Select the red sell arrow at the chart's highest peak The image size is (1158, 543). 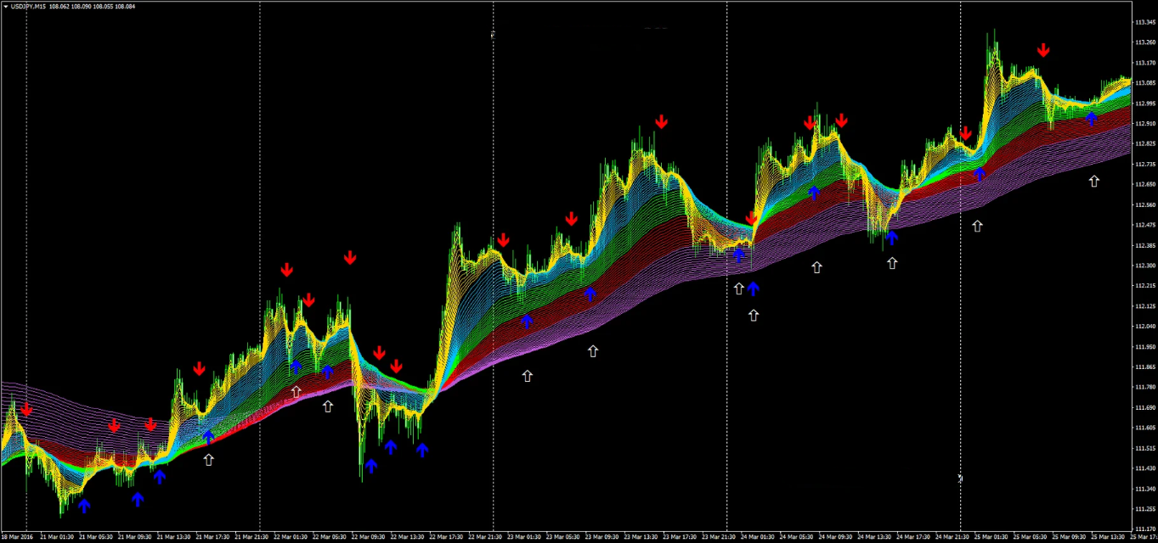click(x=1043, y=49)
